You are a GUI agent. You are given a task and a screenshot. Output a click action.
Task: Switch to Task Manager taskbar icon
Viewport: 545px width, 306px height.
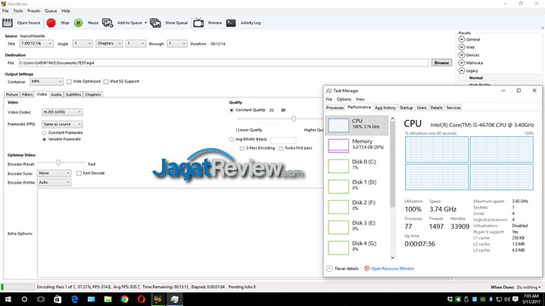[175, 299]
